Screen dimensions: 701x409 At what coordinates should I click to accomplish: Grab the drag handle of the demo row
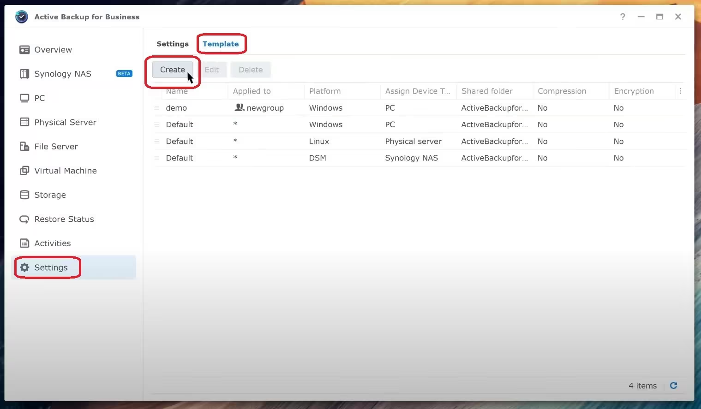157,108
